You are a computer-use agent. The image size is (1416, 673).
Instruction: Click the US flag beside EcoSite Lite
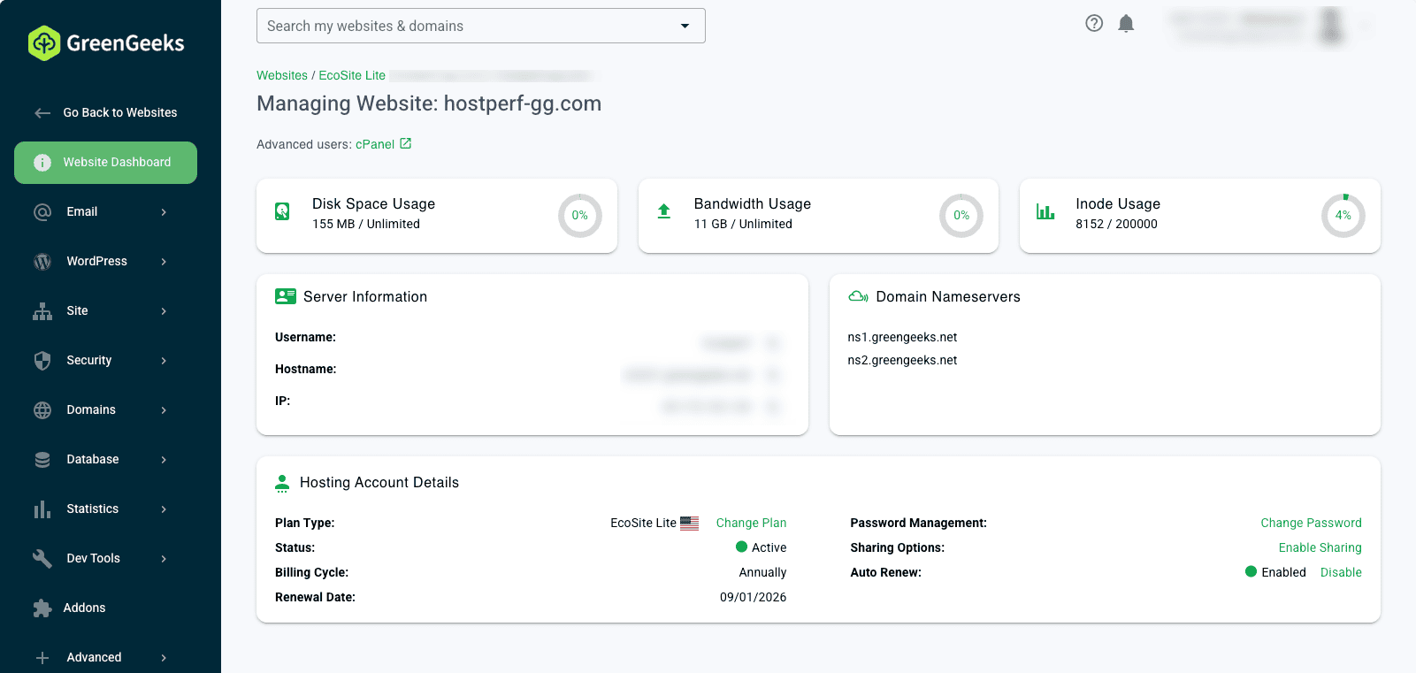(690, 523)
